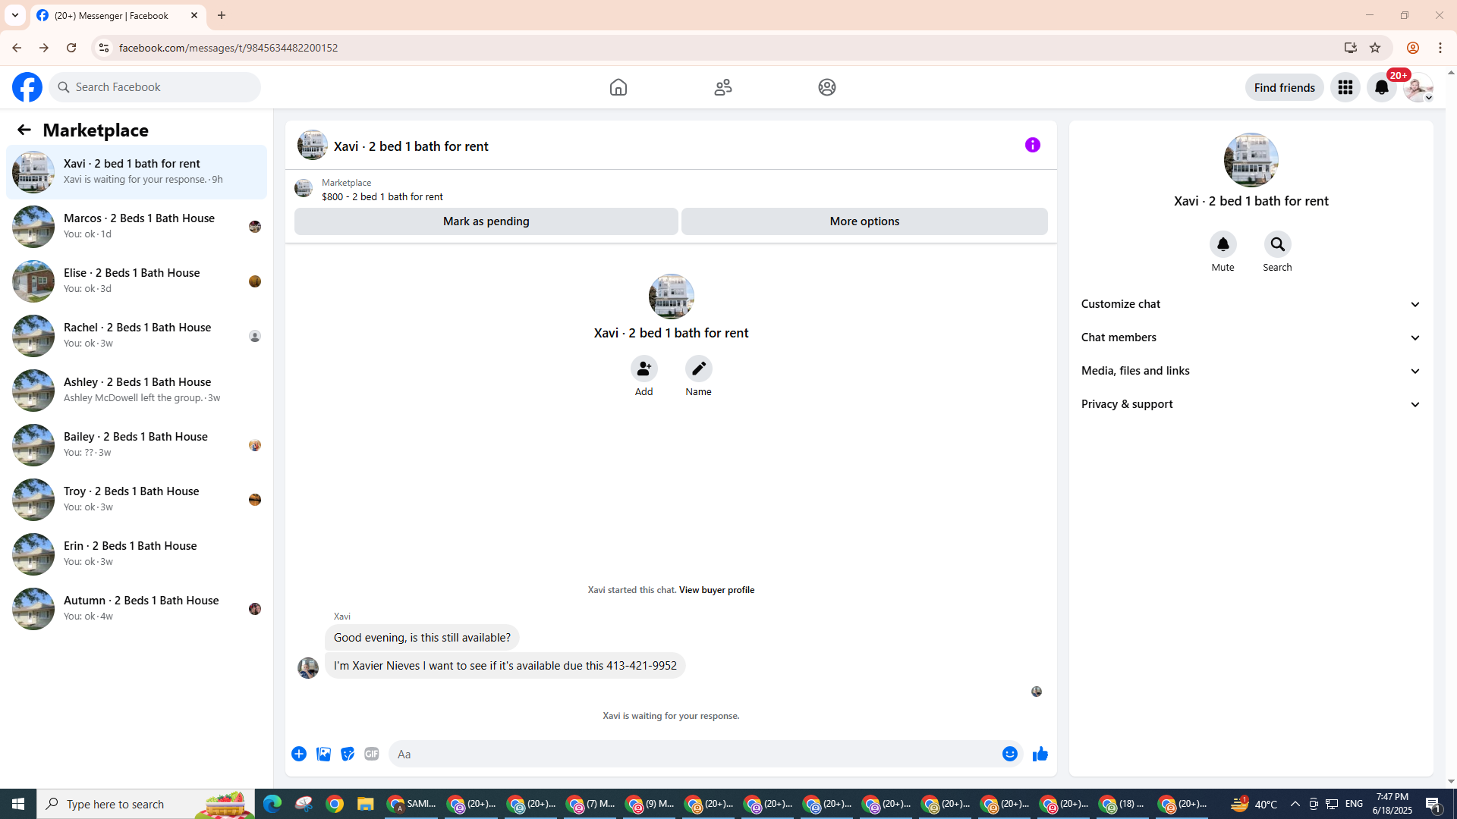Open More options for the listing

tap(865, 221)
